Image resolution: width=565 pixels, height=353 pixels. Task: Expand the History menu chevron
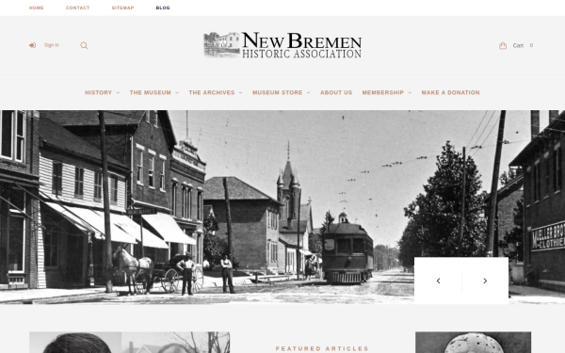[x=118, y=93]
